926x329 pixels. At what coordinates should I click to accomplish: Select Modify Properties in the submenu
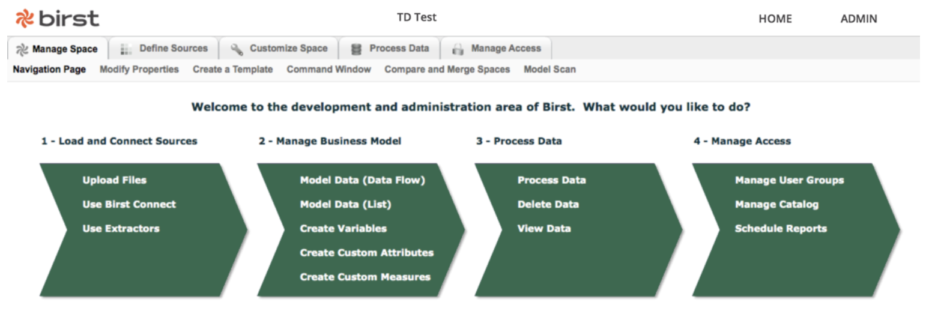click(x=139, y=70)
